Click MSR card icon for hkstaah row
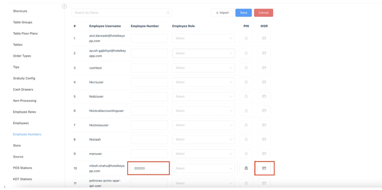Viewport: 382px width, 190px height. click(x=264, y=139)
